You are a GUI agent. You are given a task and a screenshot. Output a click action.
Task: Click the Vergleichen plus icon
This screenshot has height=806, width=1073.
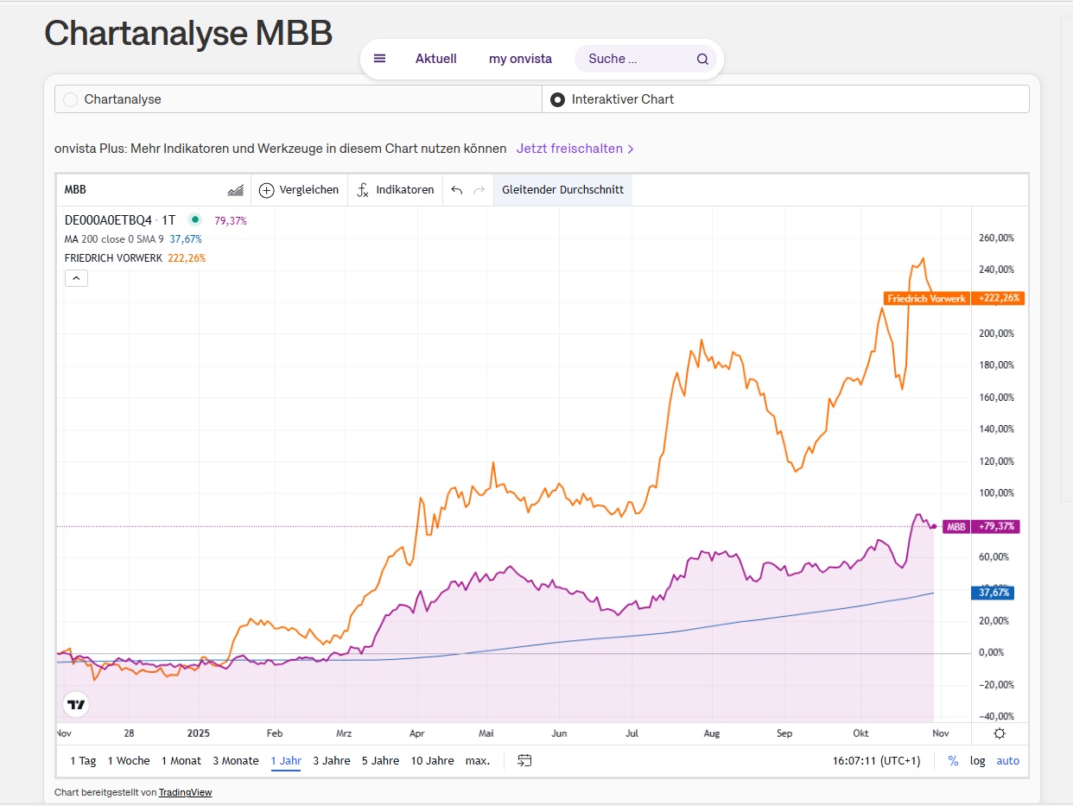click(x=267, y=190)
